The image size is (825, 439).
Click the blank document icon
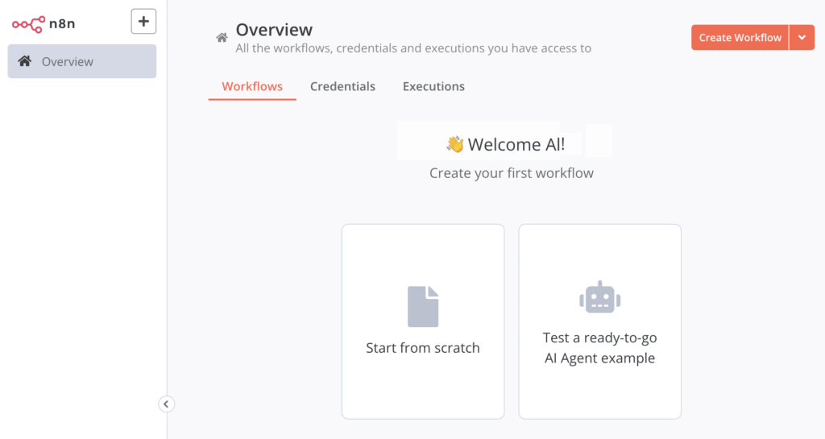tap(423, 307)
